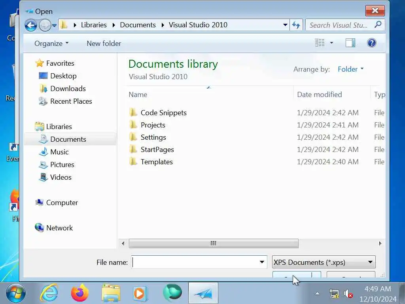Open the Windows Start menu
Screen dimensions: 405x304
(x=15, y=293)
